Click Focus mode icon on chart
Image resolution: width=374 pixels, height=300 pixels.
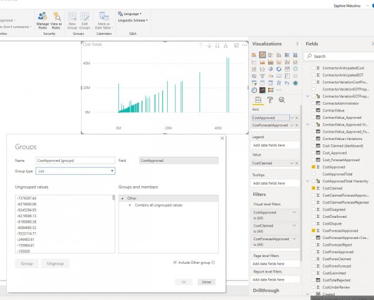coord(236,45)
